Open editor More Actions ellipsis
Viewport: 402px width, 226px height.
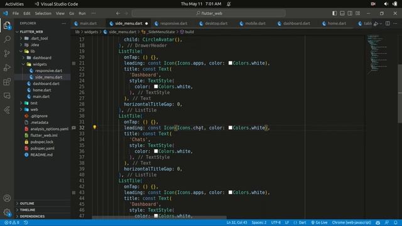coord(395,23)
